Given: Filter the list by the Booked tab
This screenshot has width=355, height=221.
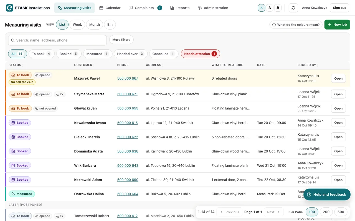Looking at the screenshot, I should (69, 54).
